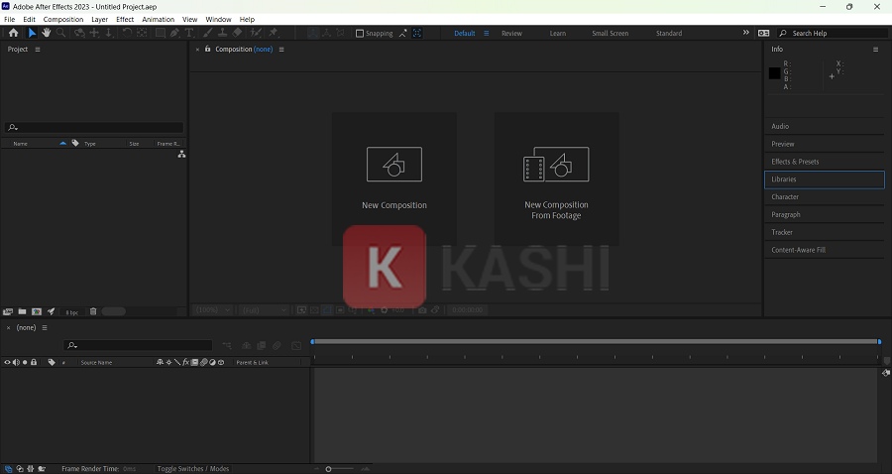Create a new folder in Project panel
The height and width of the screenshot is (474, 892).
tap(22, 311)
